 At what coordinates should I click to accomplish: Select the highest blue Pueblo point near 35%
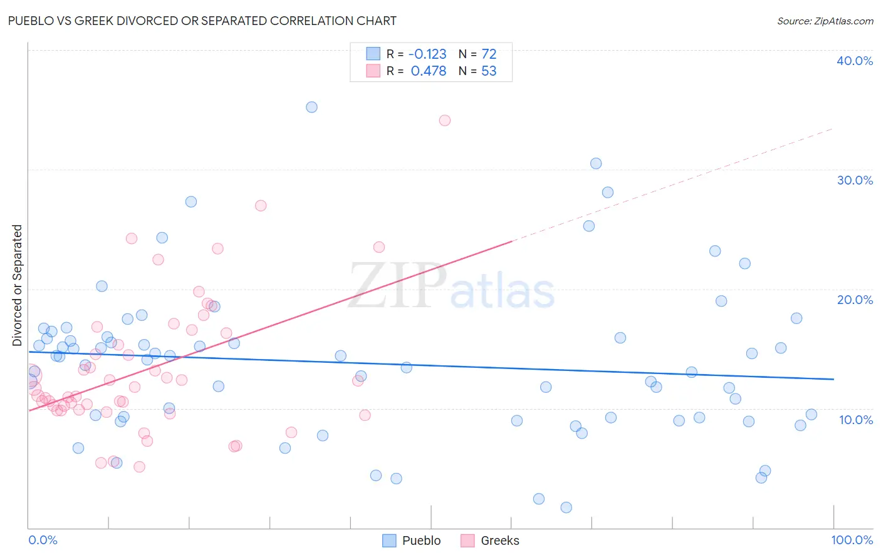311,107
